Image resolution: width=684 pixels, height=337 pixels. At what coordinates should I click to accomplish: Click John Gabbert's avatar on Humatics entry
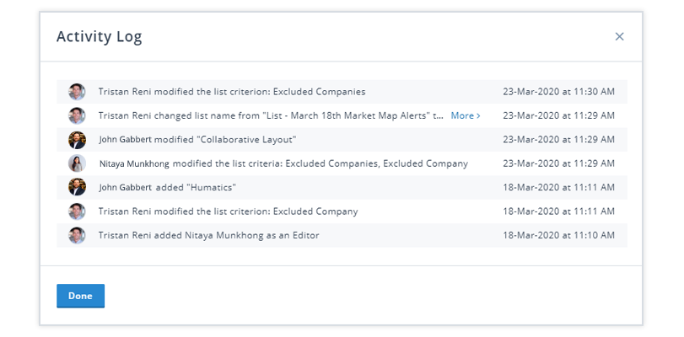[77, 188]
